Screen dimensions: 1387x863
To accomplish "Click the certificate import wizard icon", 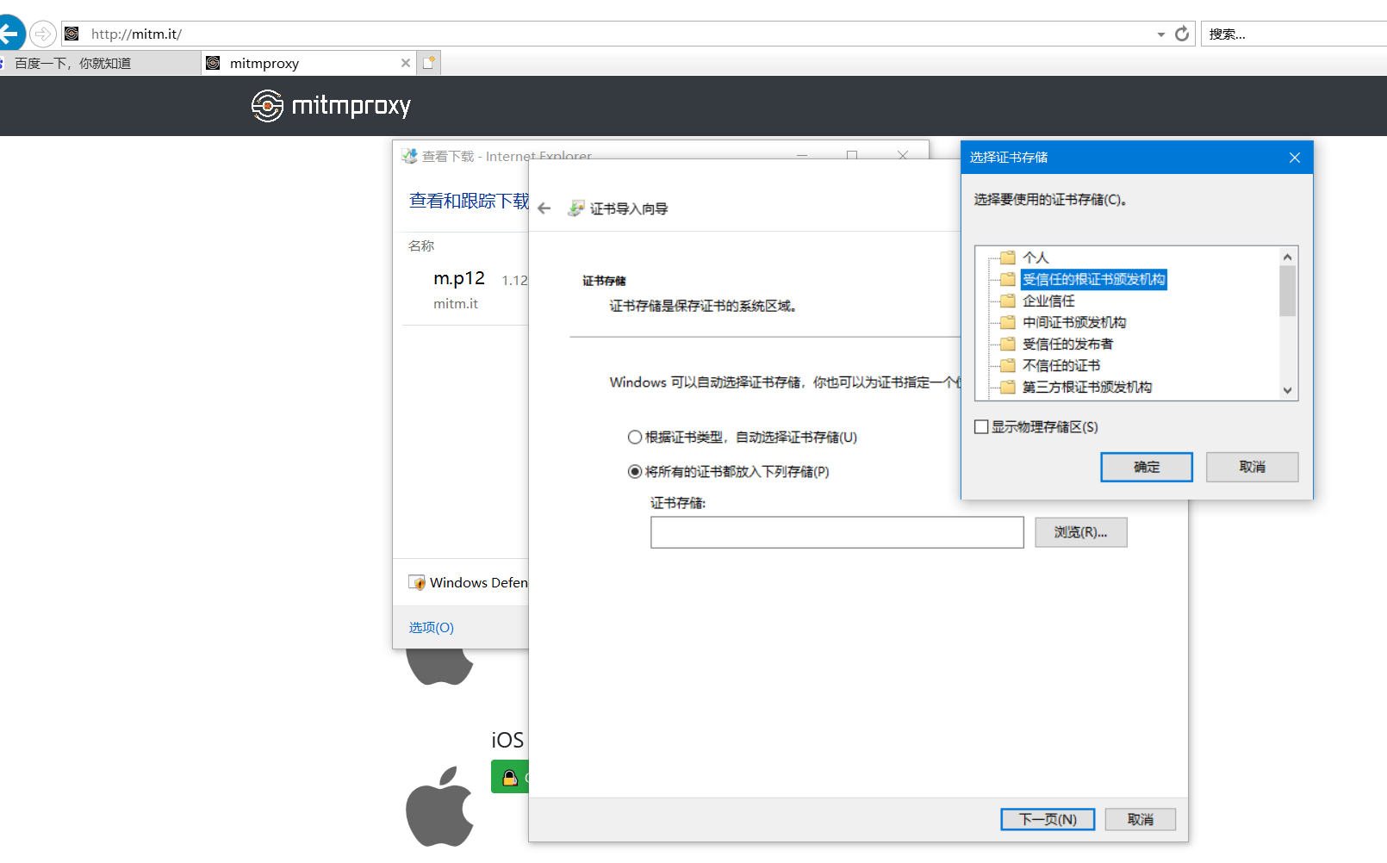I will coord(576,208).
